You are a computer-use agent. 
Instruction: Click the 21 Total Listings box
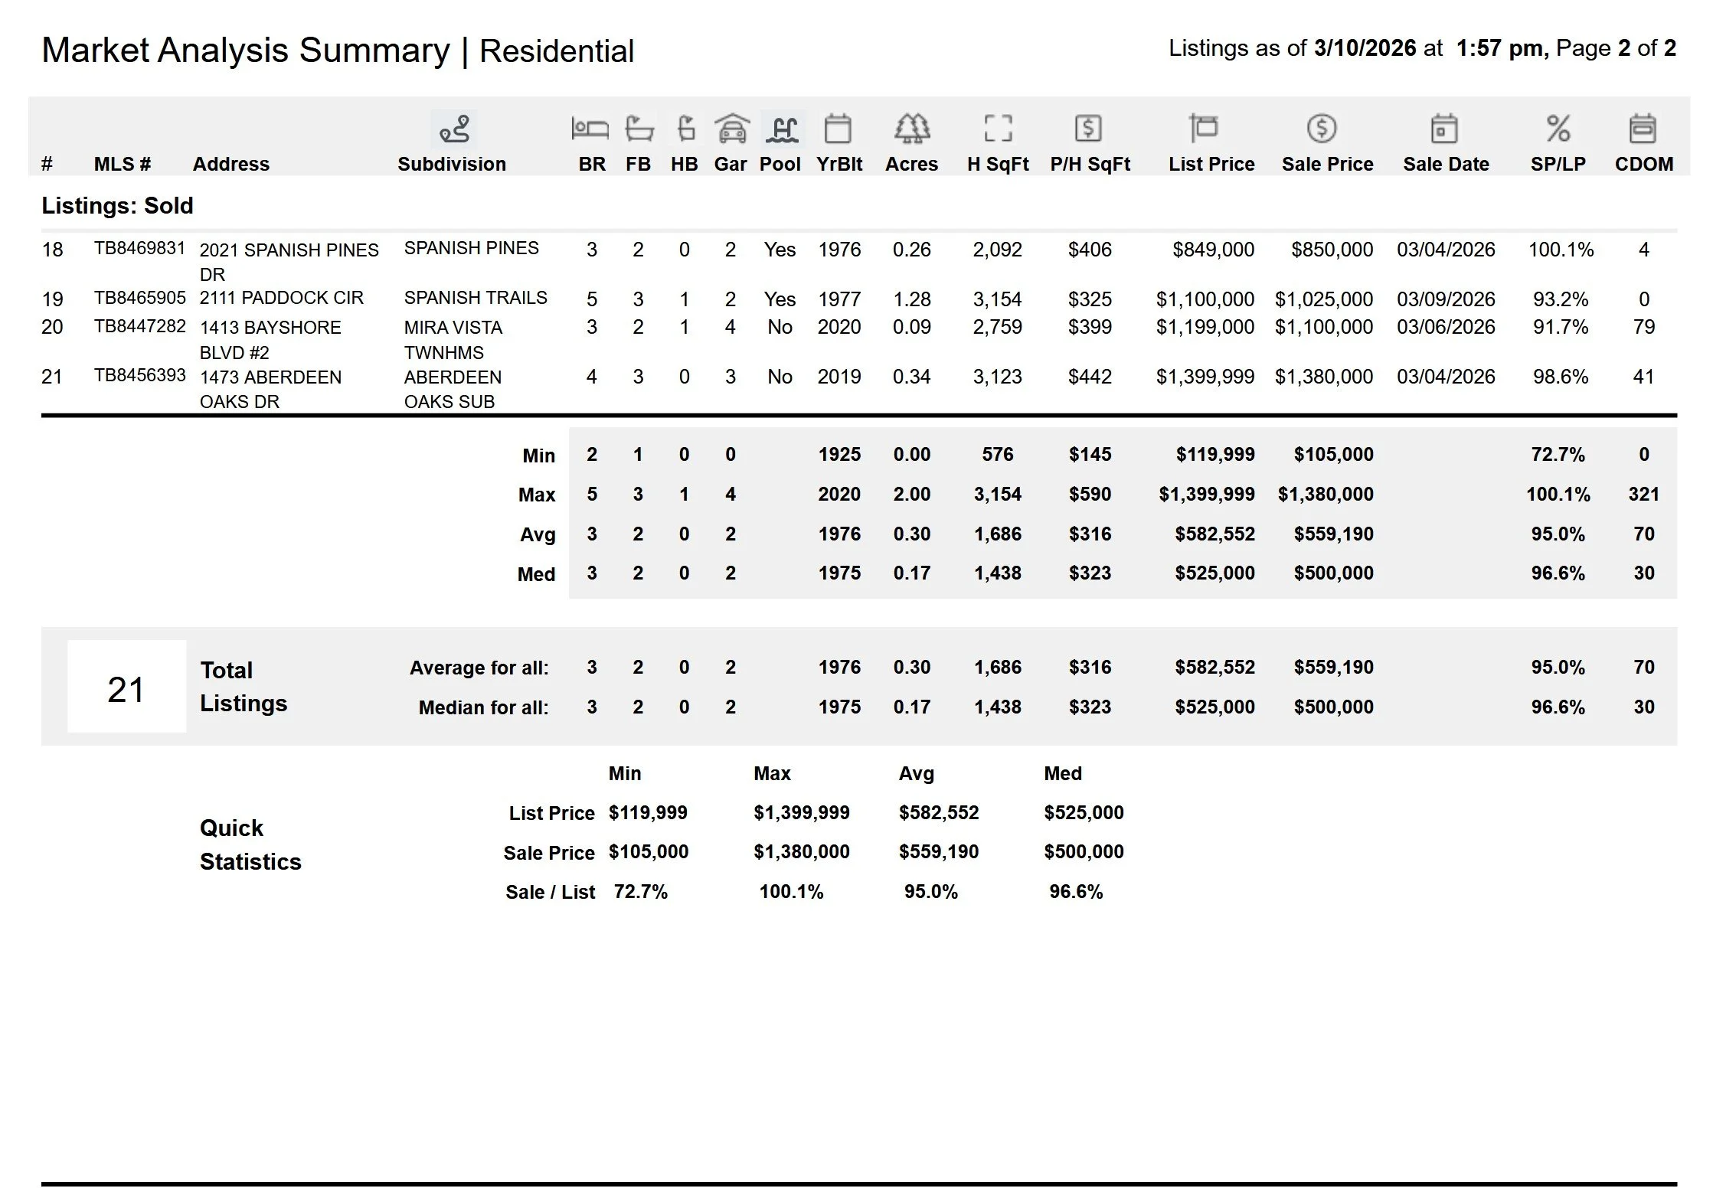[126, 687]
